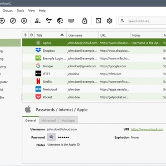The image size is (166, 166).
Task: Open the Help menu
Action: [x=42, y=11]
